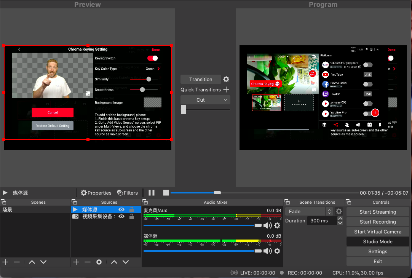Viewport: 412px width, 278px height.
Task: Open source Properties
Action: (96, 193)
